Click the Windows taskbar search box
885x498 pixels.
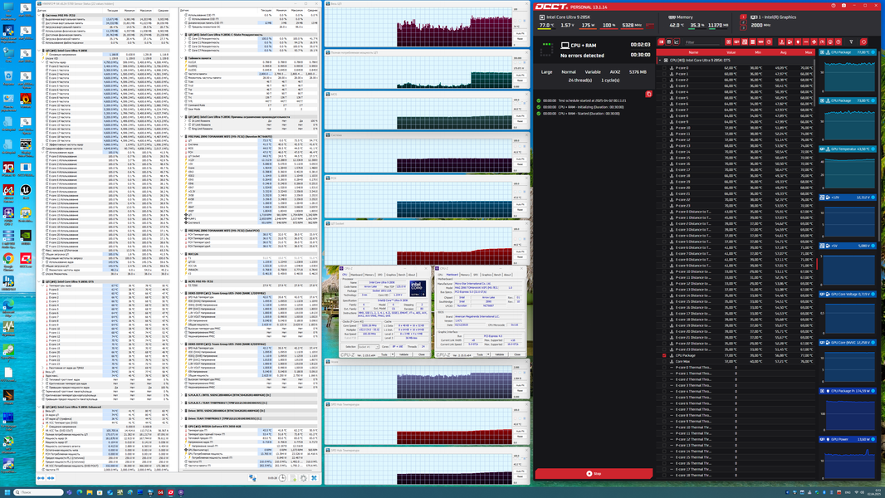coord(38,492)
